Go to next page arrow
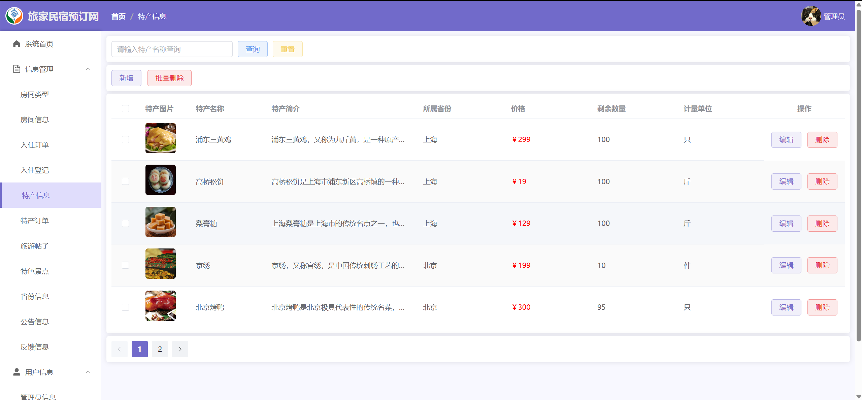The image size is (862, 400). (x=180, y=349)
